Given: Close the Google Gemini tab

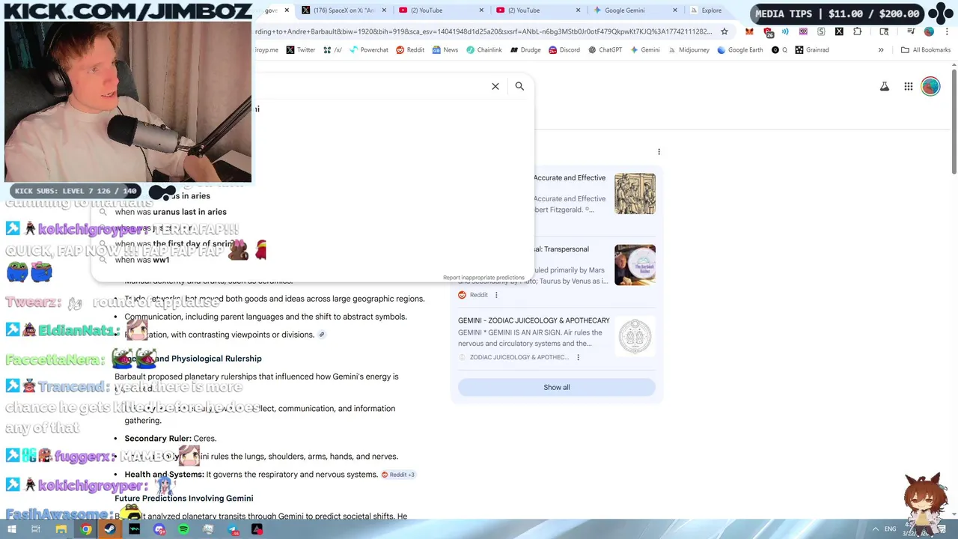Looking at the screenshot, I should click(x=675, y=10).
